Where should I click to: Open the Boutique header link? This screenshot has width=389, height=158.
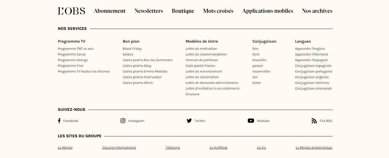coord(183,11)
